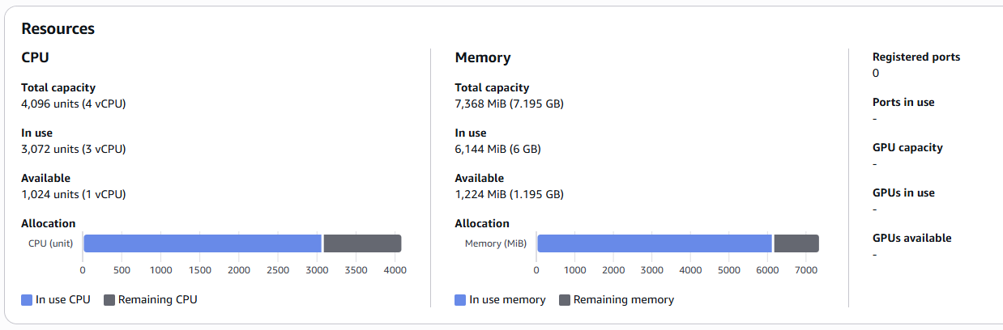The height and width of the screenshot is (330, 1003).
Task: Click the gray remaining segment of Memory bar
Action: tap(796, 243)
